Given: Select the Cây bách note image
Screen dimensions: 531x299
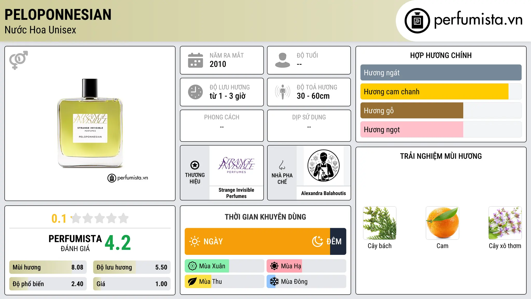Looking at the screenshot, I should (380, 223).
